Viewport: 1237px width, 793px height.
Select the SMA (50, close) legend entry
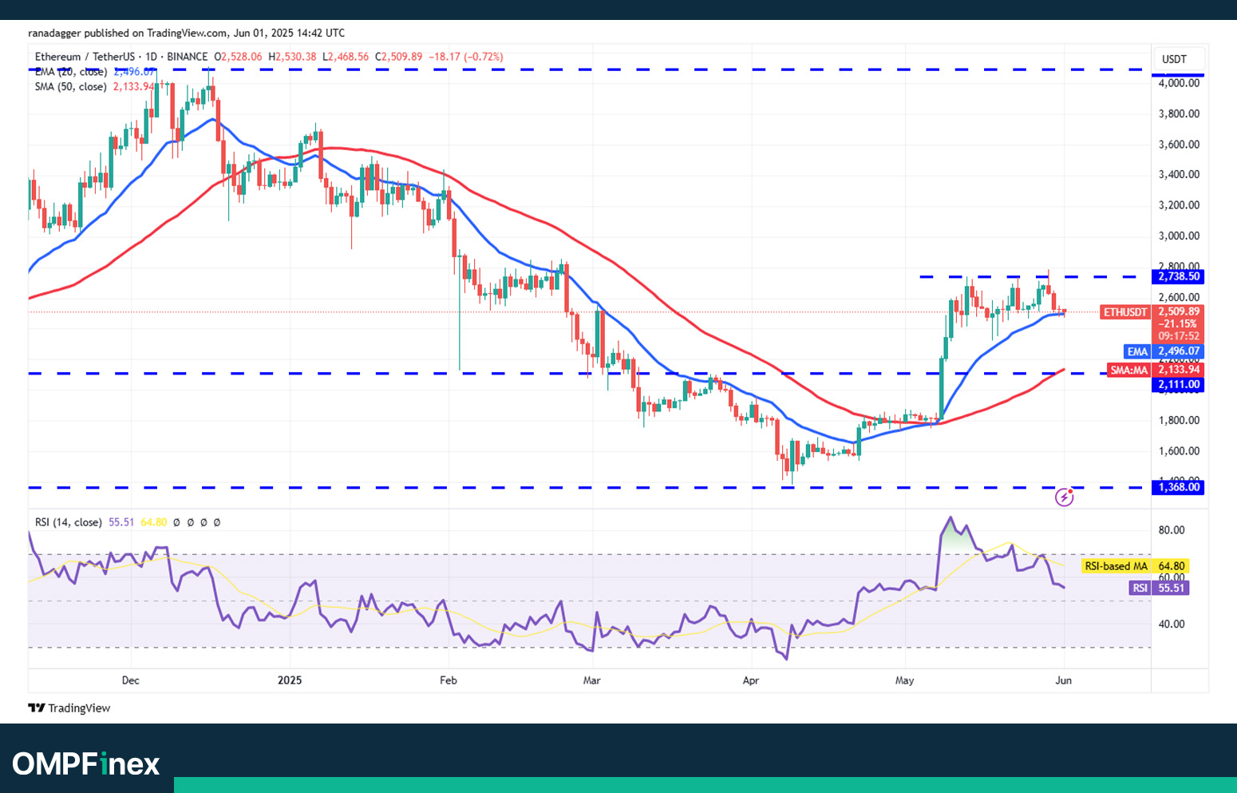pos(70,86)
